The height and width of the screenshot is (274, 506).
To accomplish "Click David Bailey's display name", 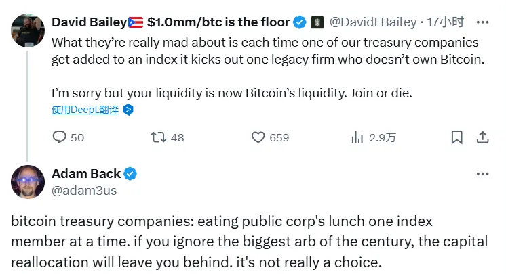I will click(88, 22).
